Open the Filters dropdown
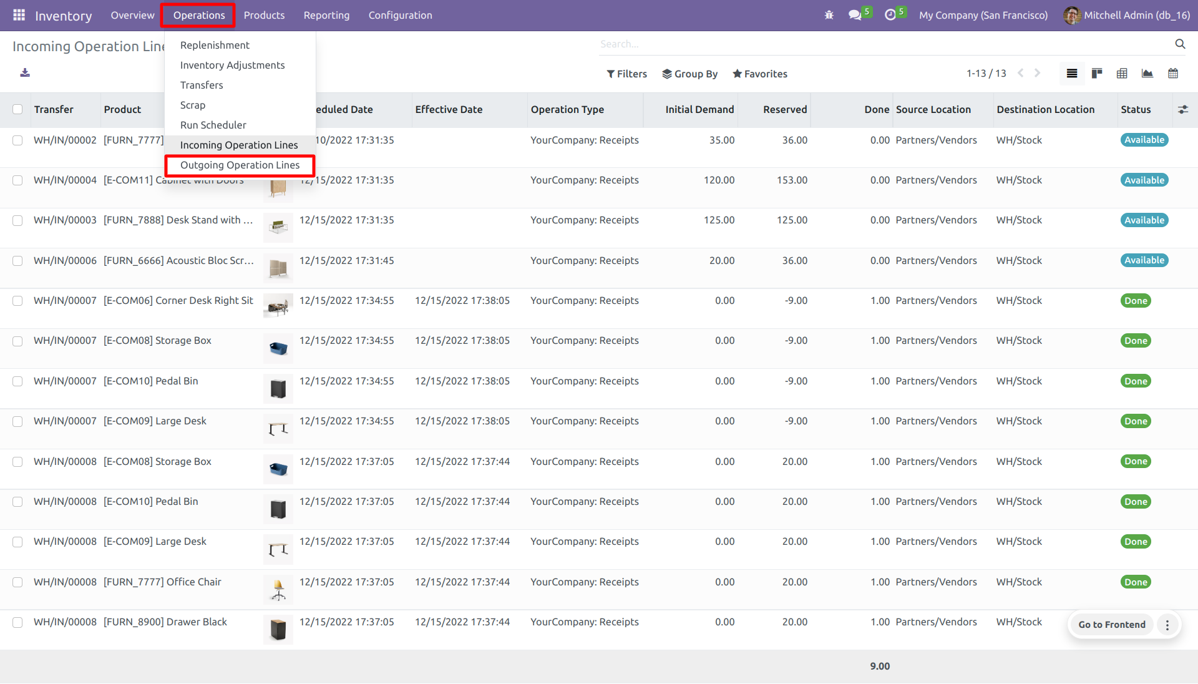The width and height of the screenshot is (1198, 684). (x=626, y=74)
